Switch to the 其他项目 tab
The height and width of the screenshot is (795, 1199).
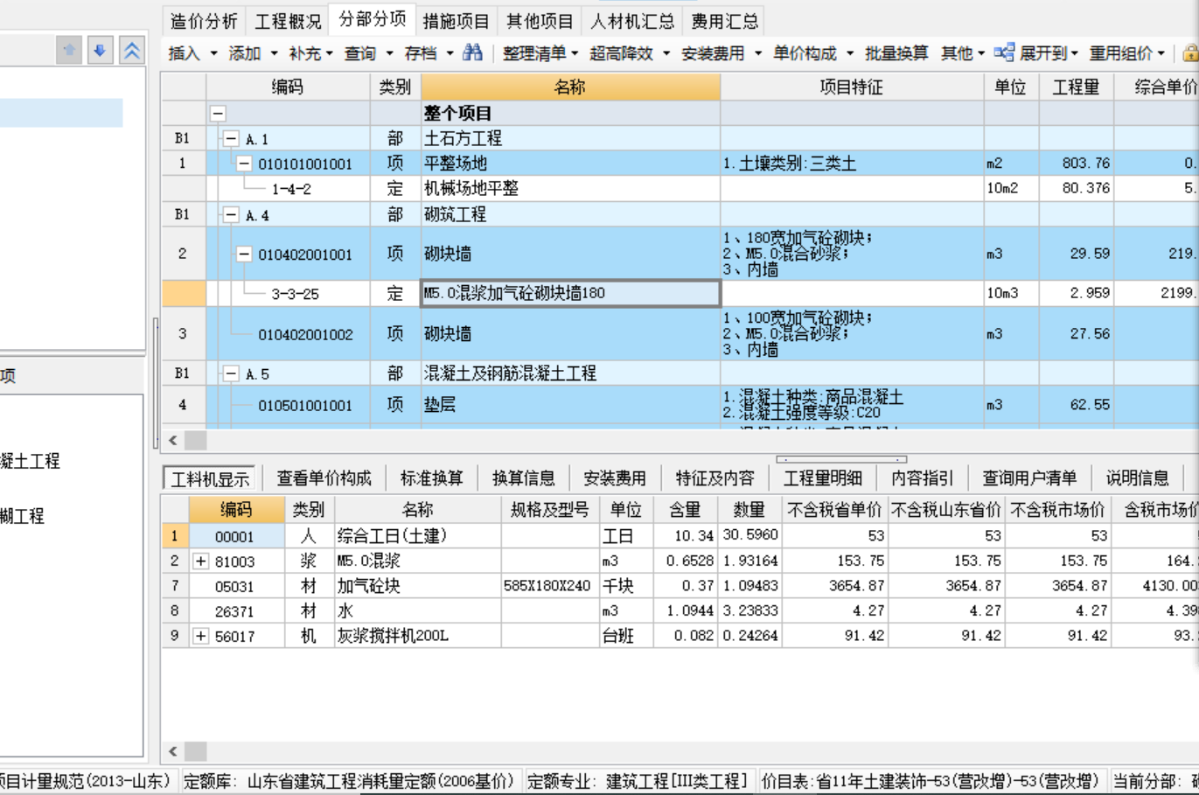(540, 21)
